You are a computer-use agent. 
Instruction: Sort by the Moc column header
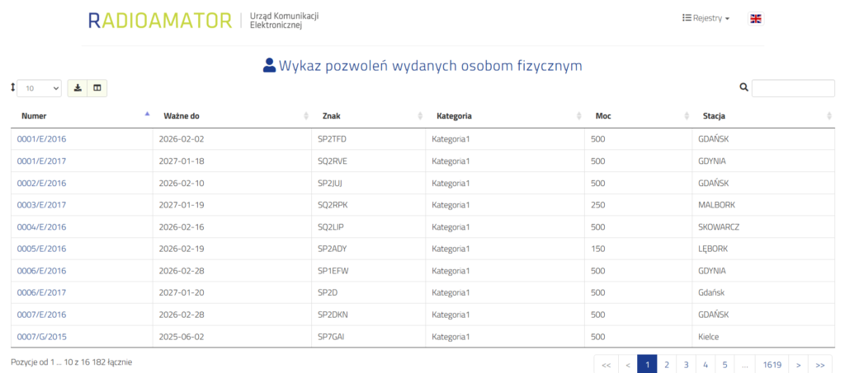[638, 115]
